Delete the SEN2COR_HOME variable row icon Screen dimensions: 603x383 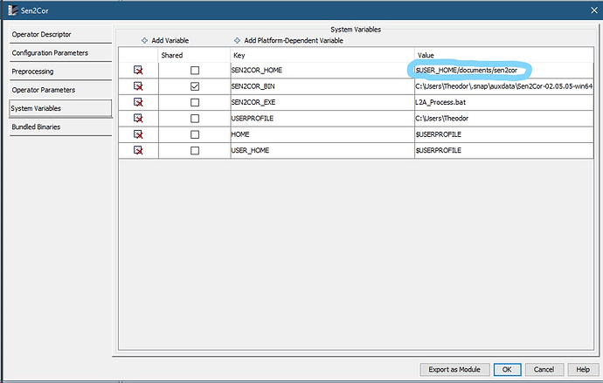(x=138, y=70)
